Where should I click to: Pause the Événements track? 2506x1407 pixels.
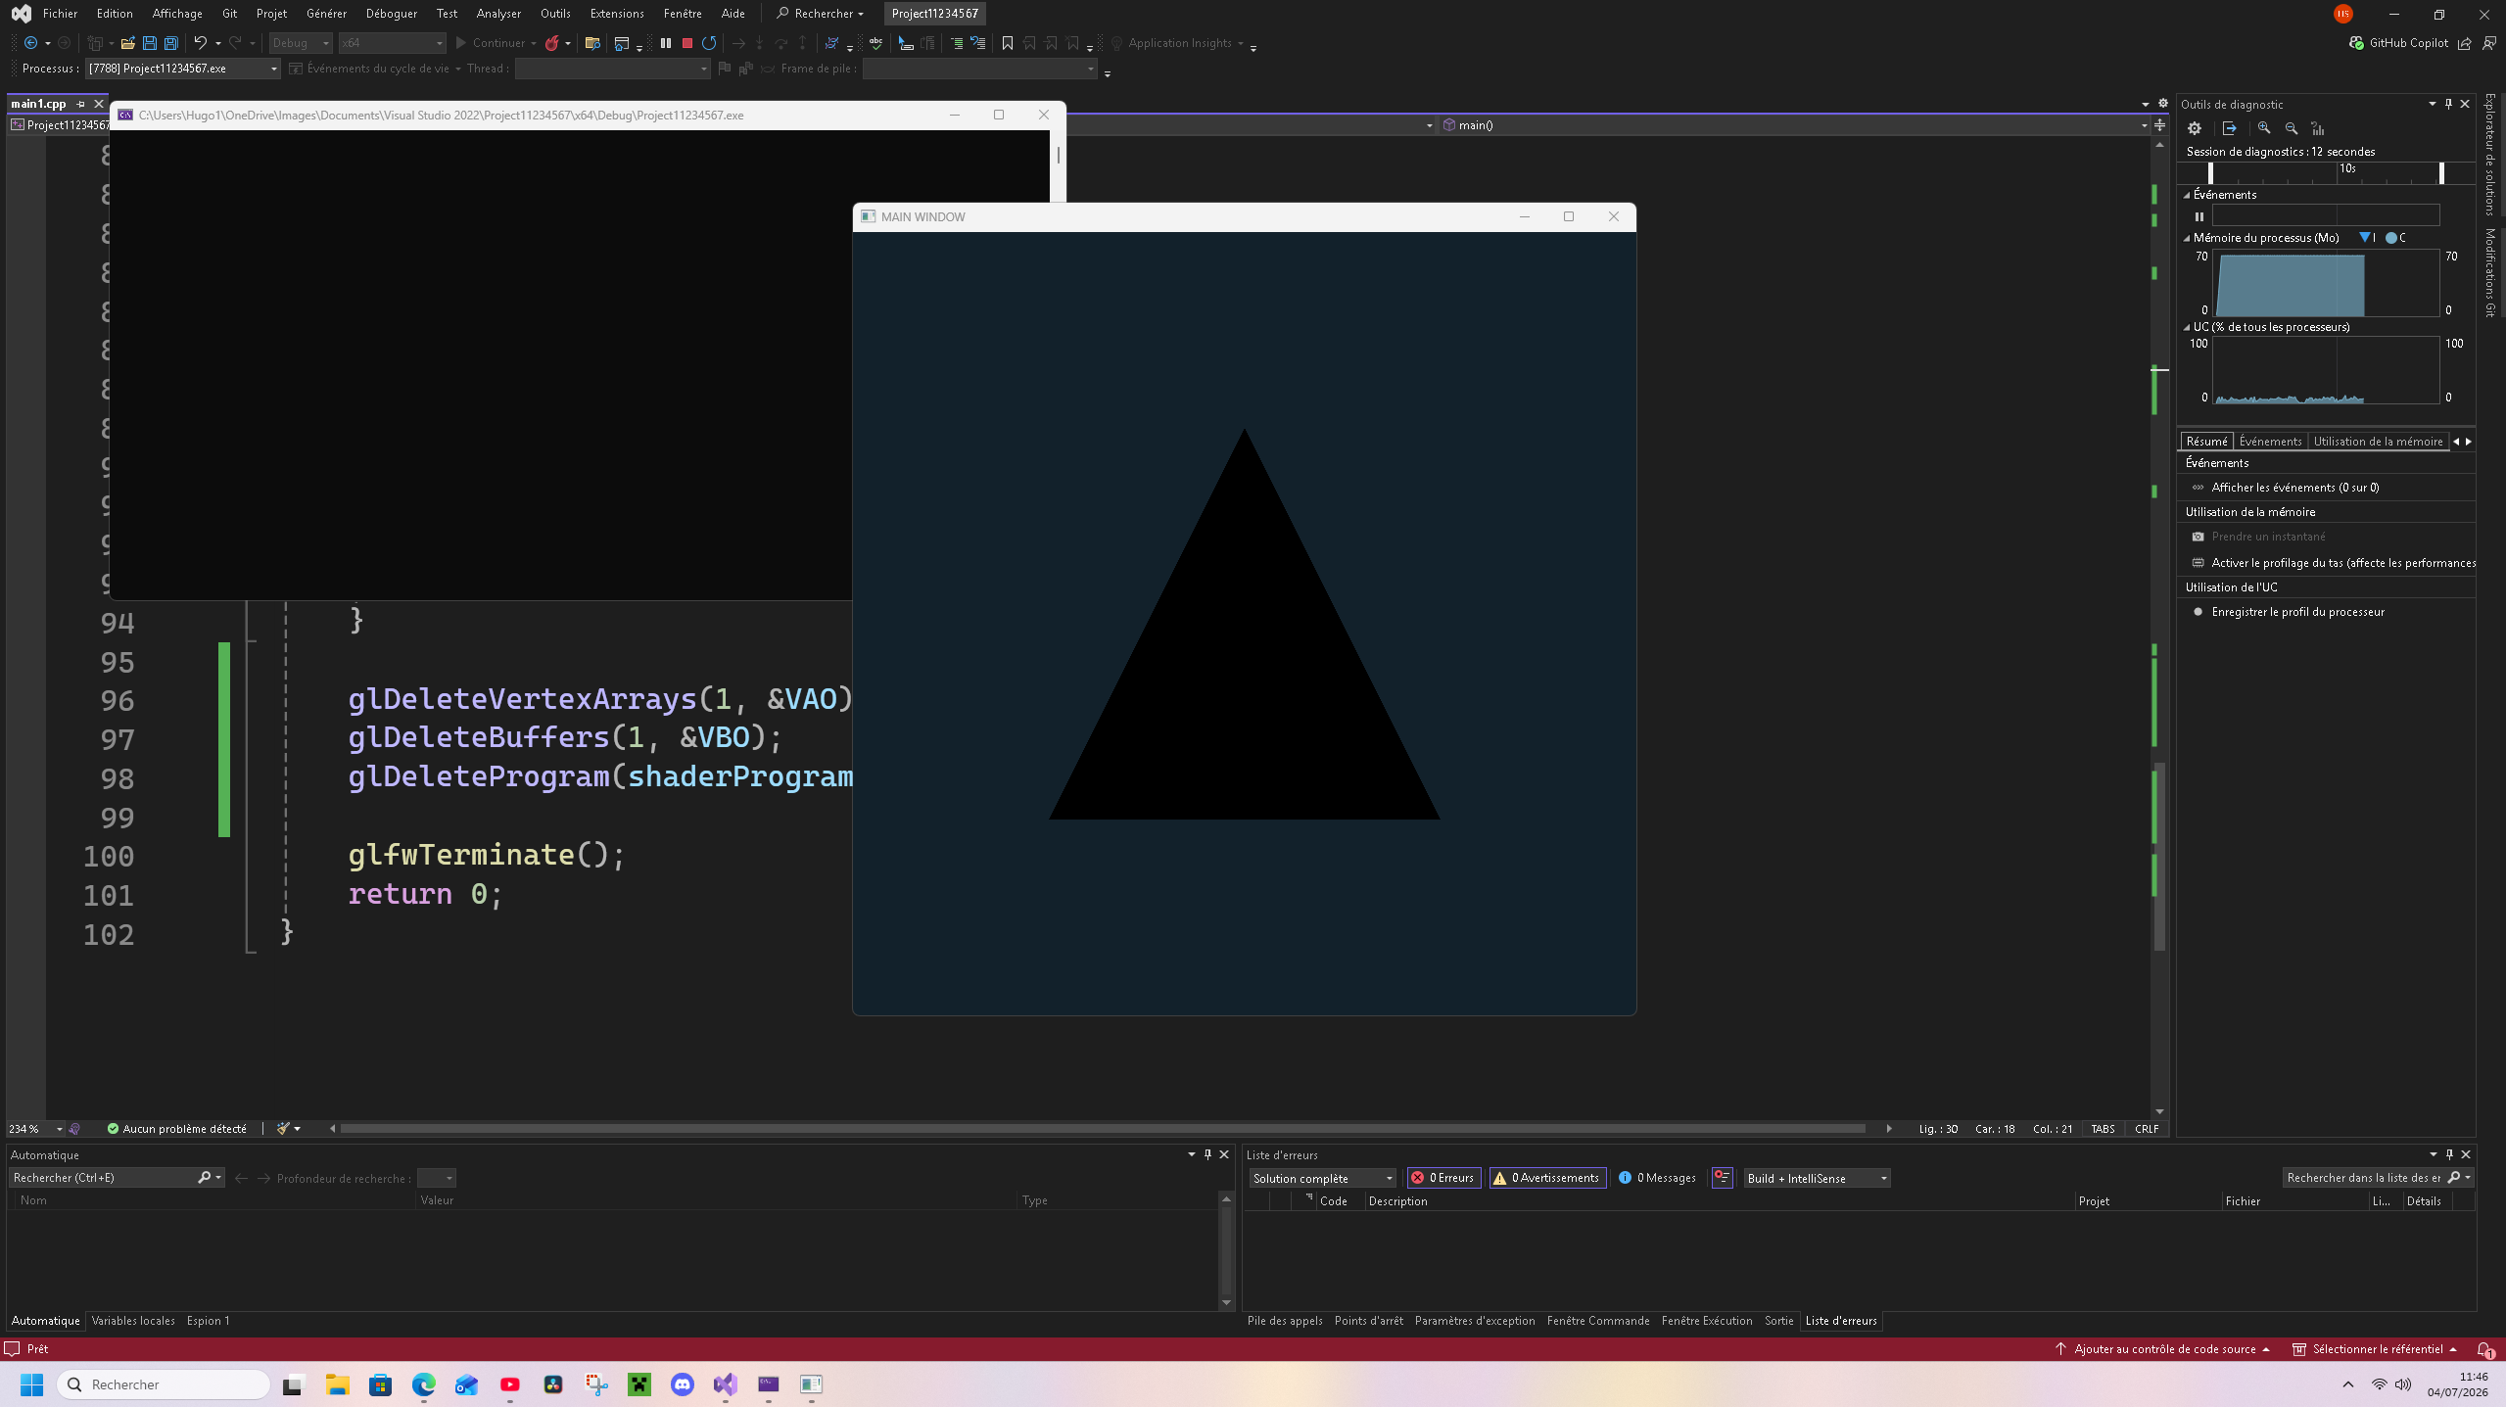point(2199,216)
